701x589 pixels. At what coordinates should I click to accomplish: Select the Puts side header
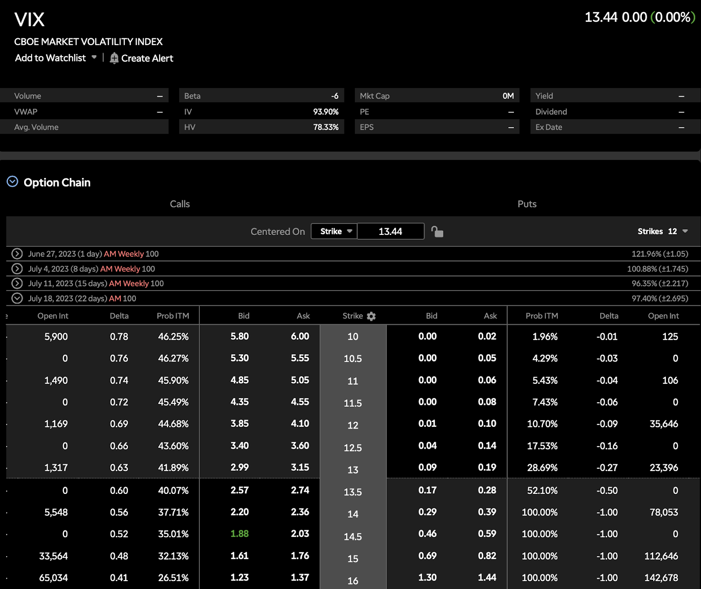527,204
